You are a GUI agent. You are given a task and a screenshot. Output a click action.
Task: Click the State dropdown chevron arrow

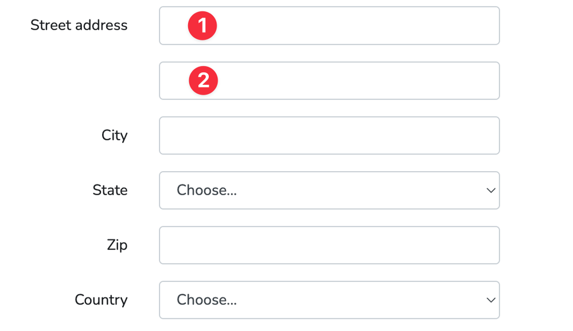[x=490, y=190]
